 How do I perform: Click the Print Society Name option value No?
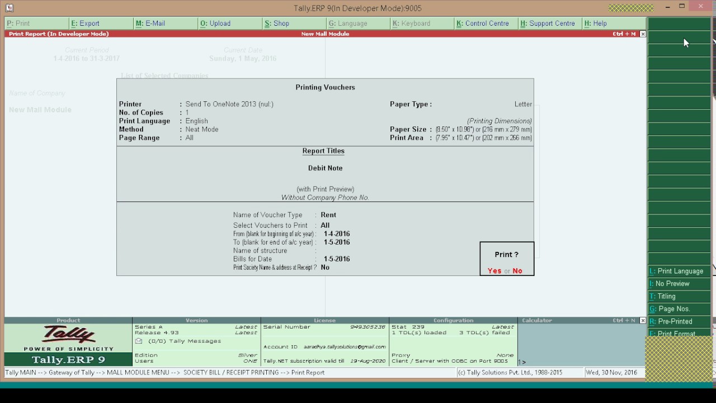325,268
